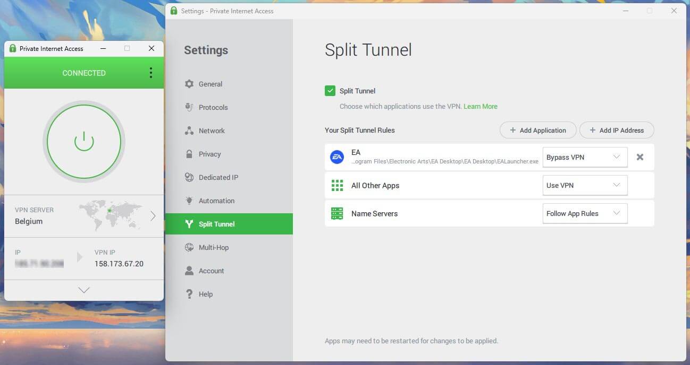Open Automation settings tab
Screen dimensions: 690x365
click(229, 201)
